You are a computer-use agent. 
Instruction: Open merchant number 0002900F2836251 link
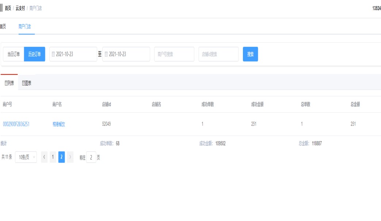16,124
